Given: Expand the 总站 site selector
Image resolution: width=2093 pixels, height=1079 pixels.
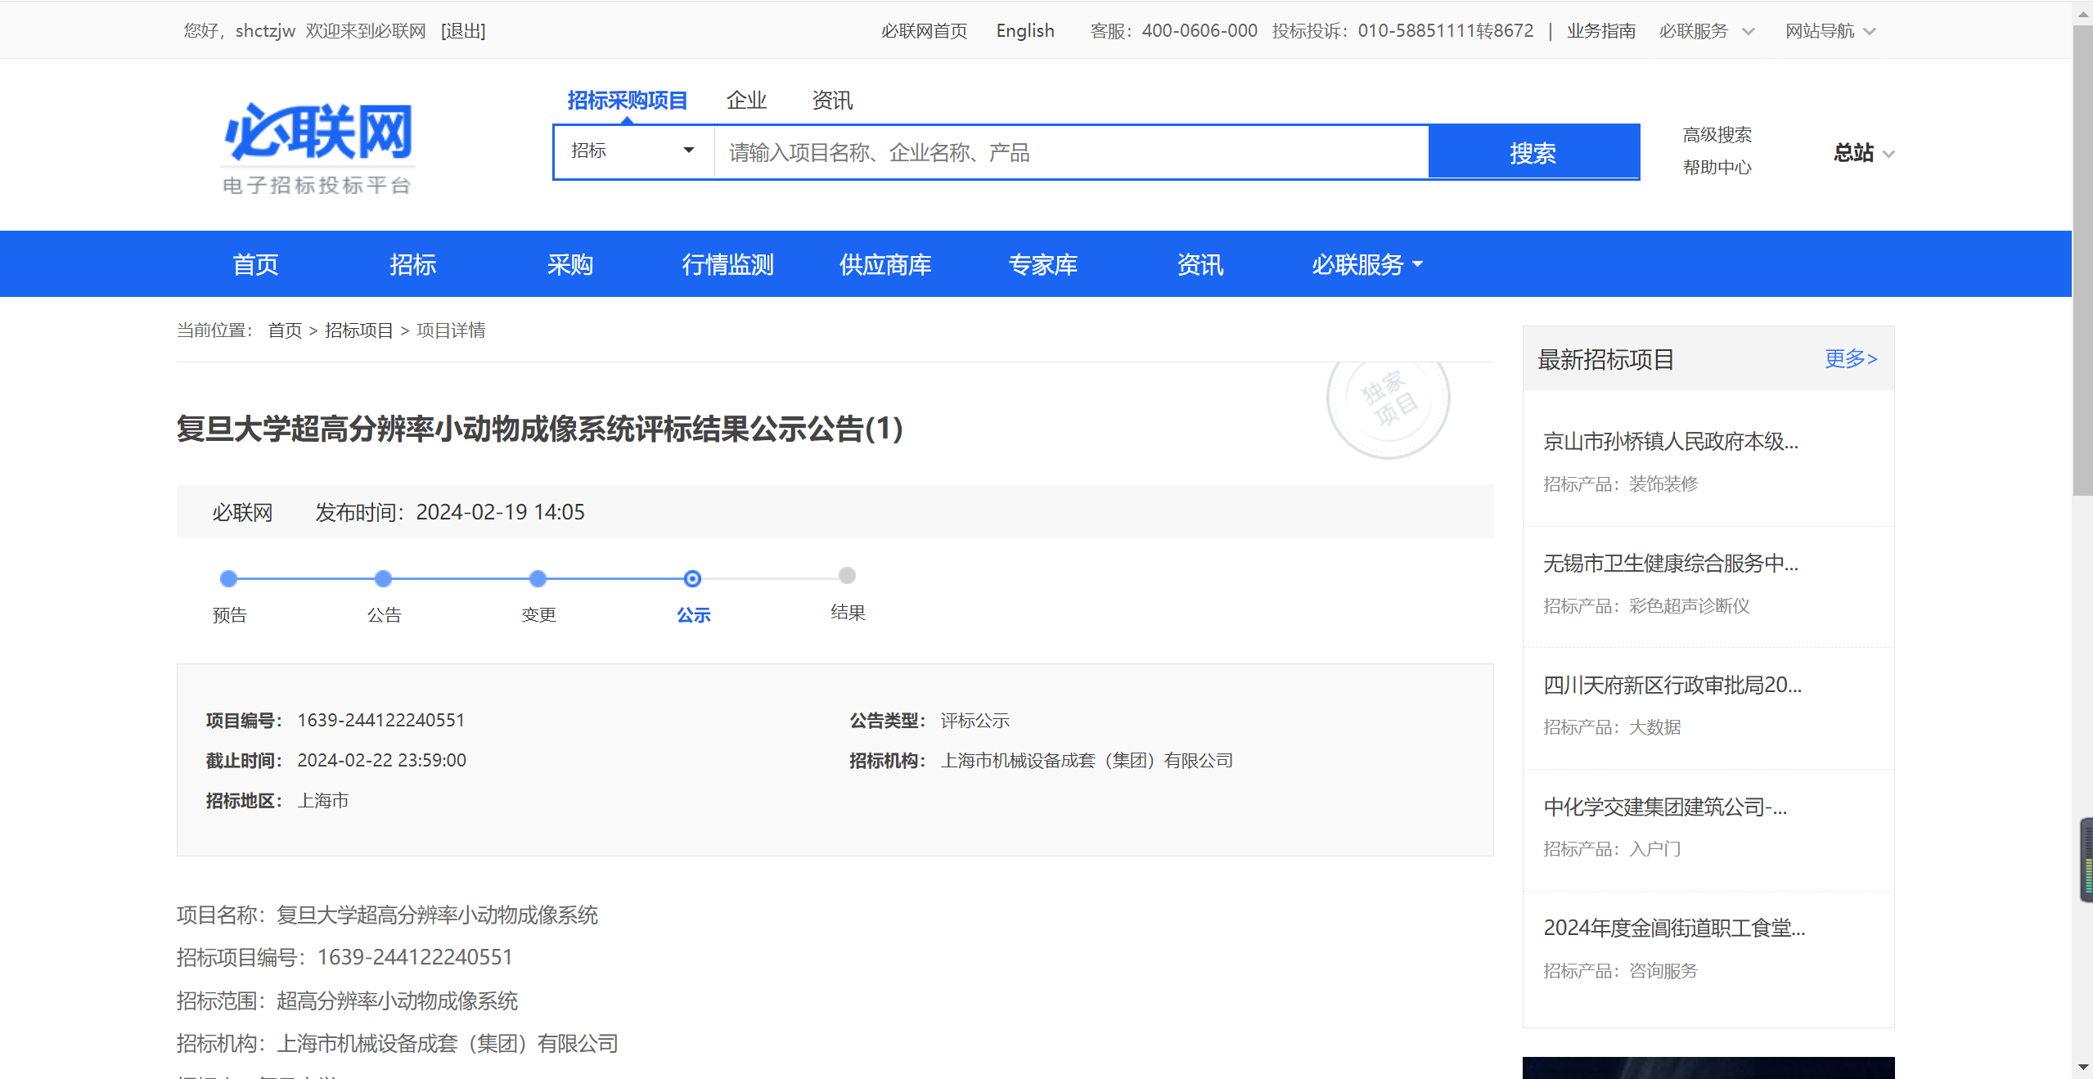Looking at the screenshot, I should [x=1863, y=153].
